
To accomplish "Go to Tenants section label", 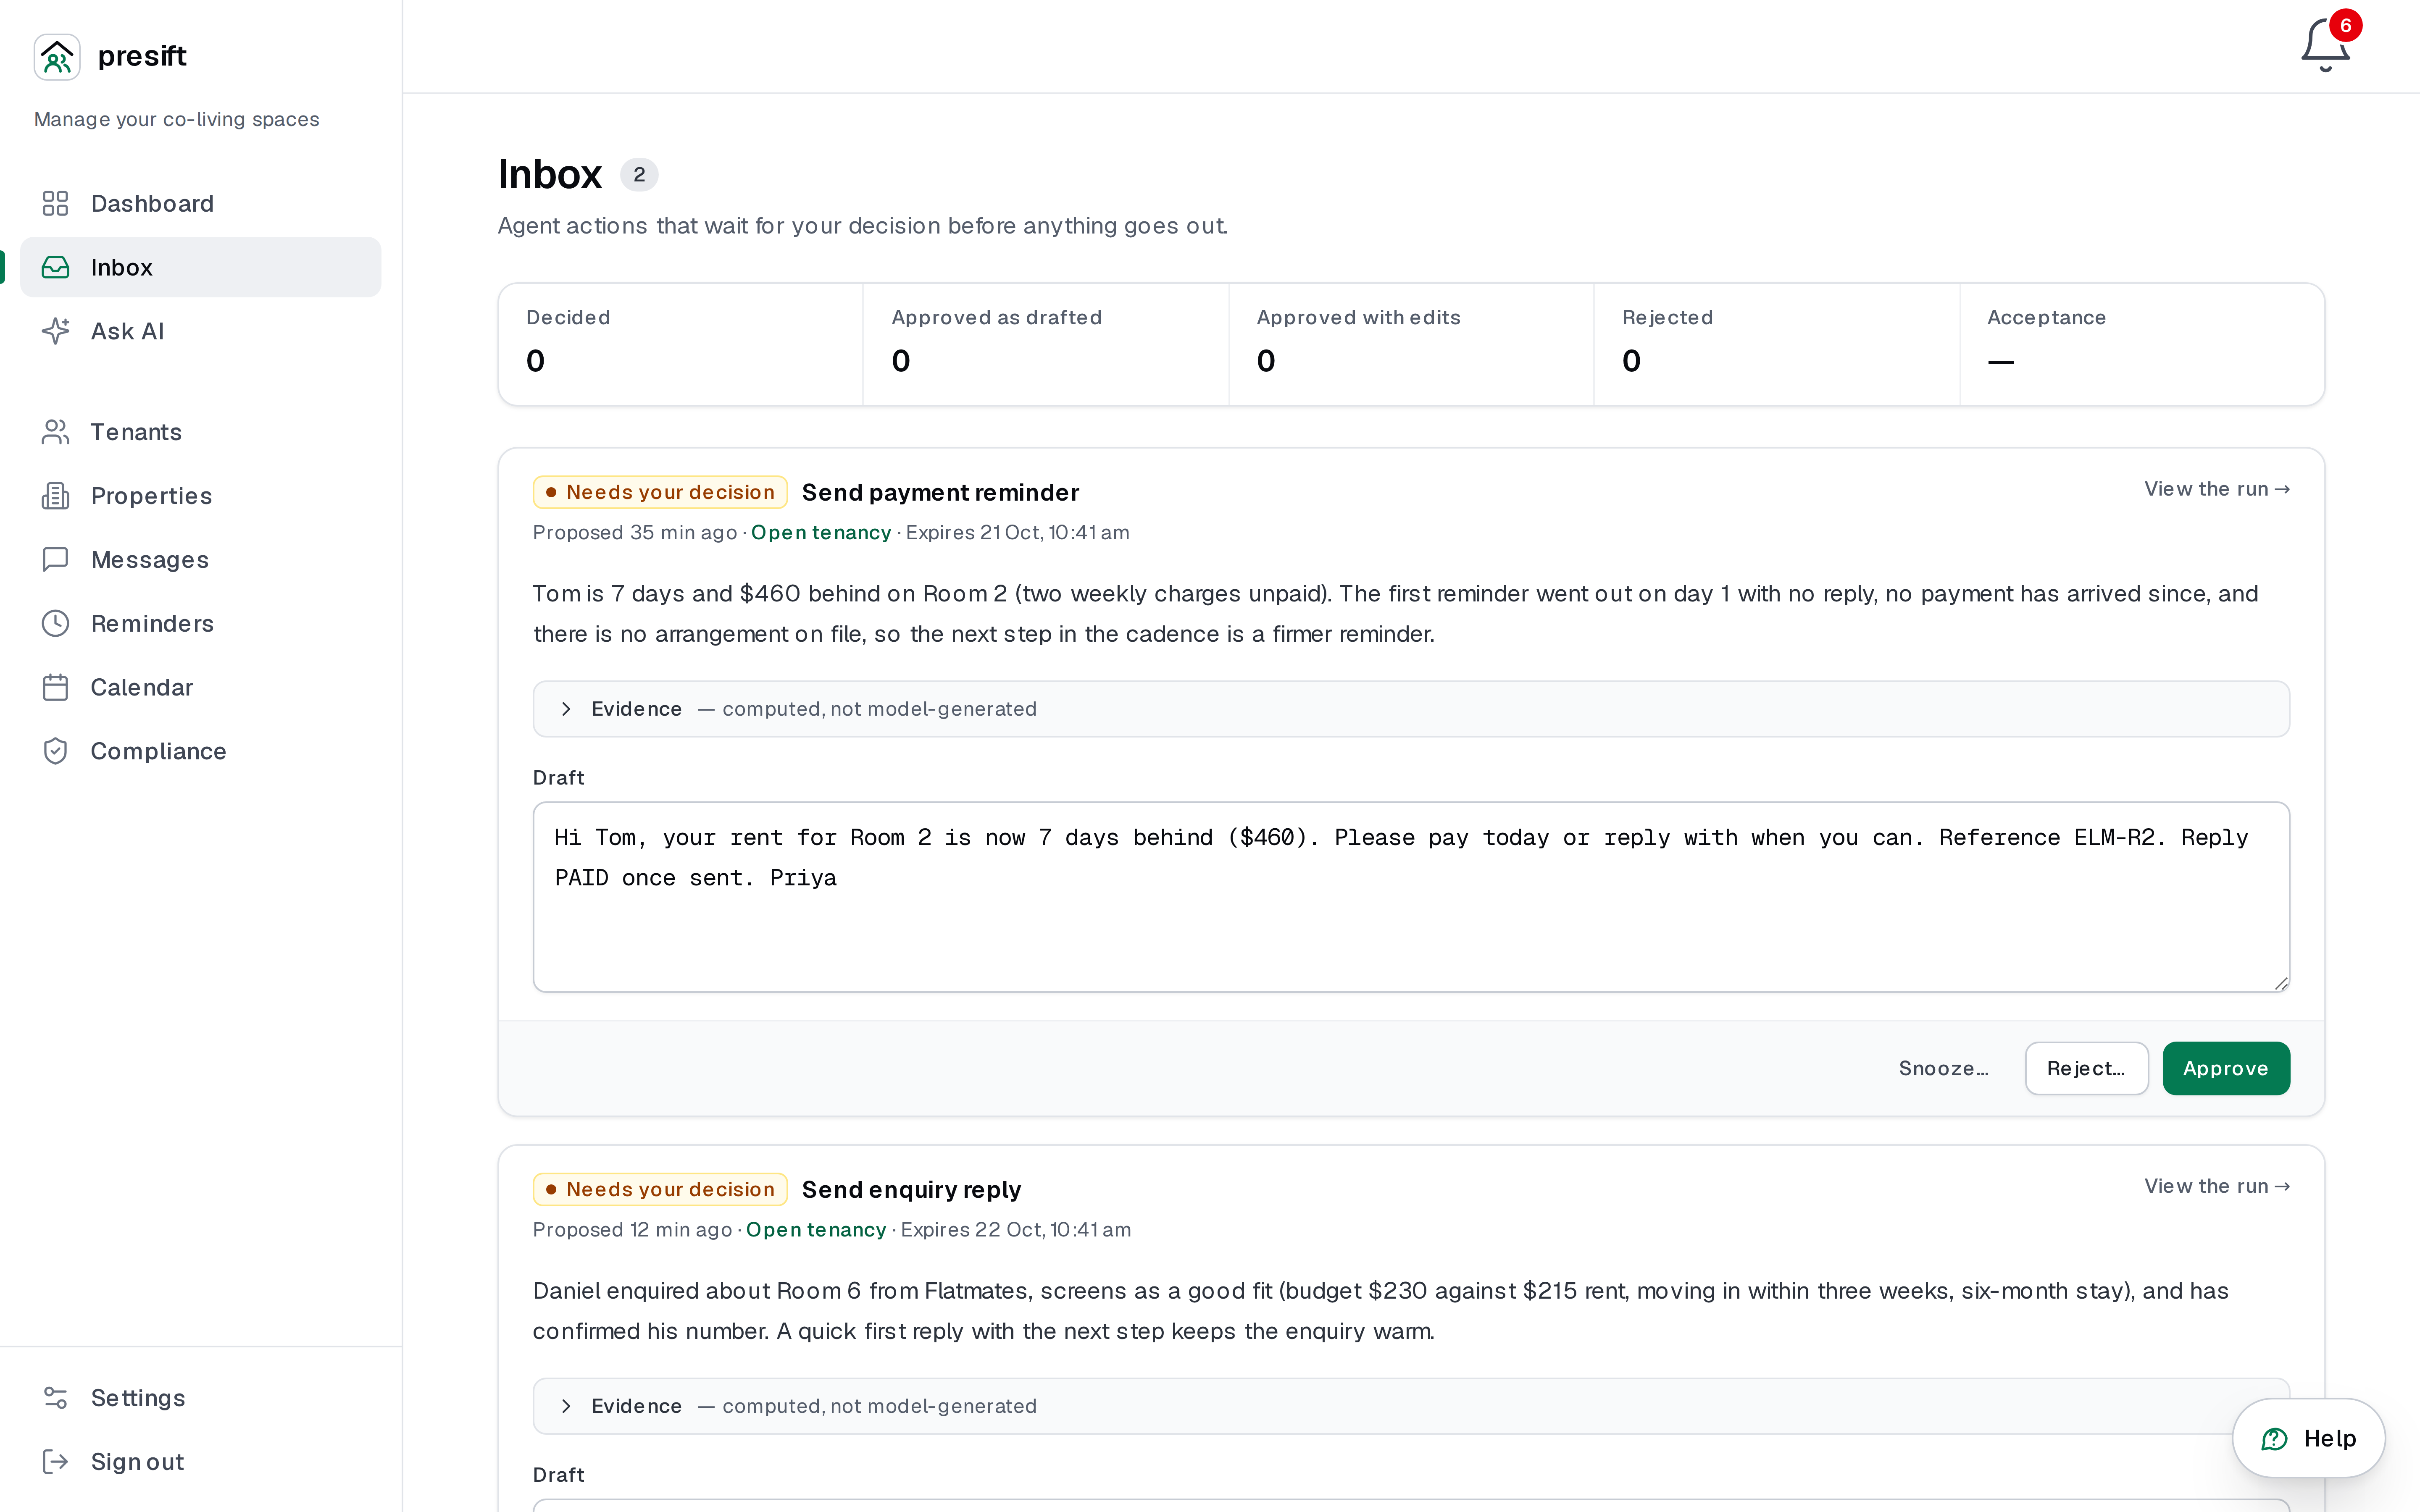I will pos(136,432).
